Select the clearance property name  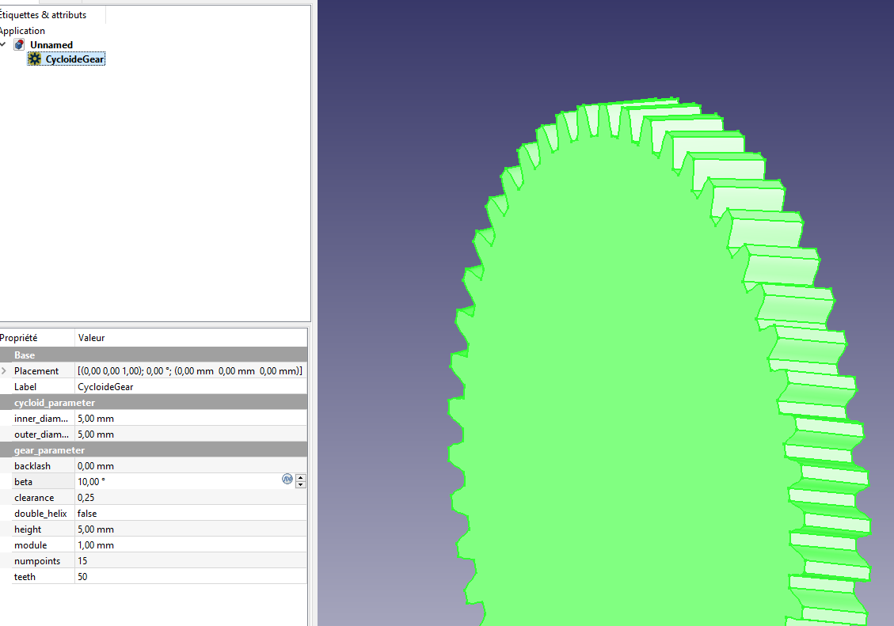coord(34,498)
